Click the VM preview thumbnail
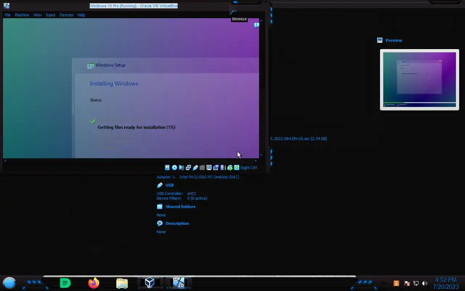 point(420,80)
